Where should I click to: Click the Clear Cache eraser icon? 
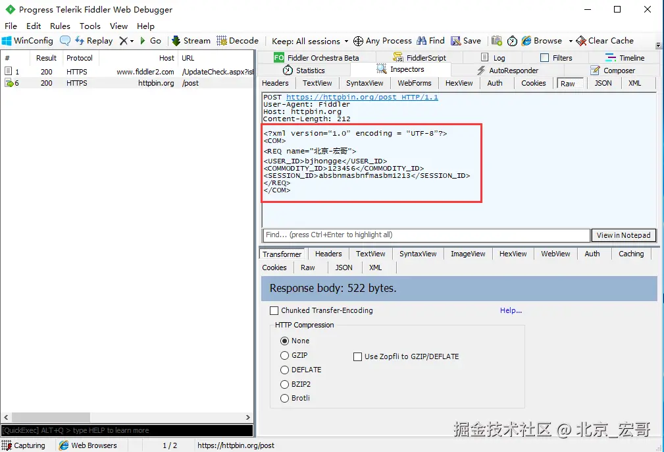[x=581, y=41]
